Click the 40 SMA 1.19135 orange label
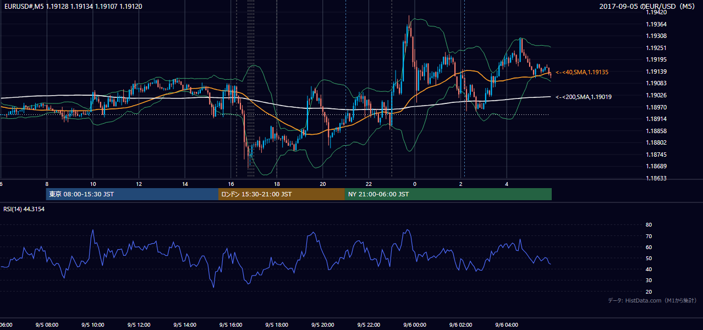This screenshot has width=703, height=330. click(582, 72)
